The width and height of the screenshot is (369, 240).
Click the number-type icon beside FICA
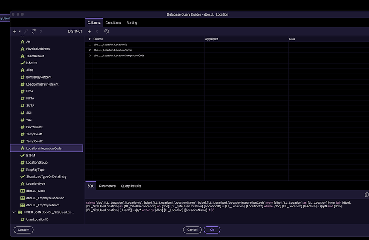click(x=22, y=91)
